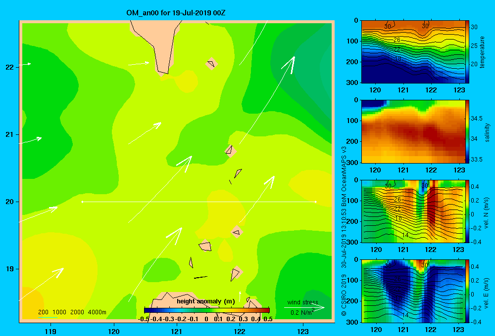Click the 4000m depth contour legend
Screen dimensions: 495x336
[97, 312]
